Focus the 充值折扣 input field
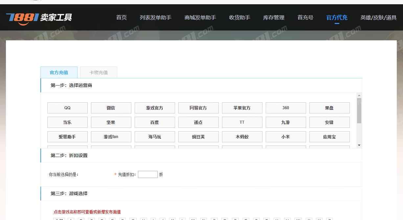 [148, 174]
